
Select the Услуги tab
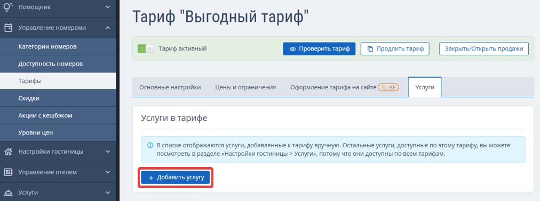point(425,87)
